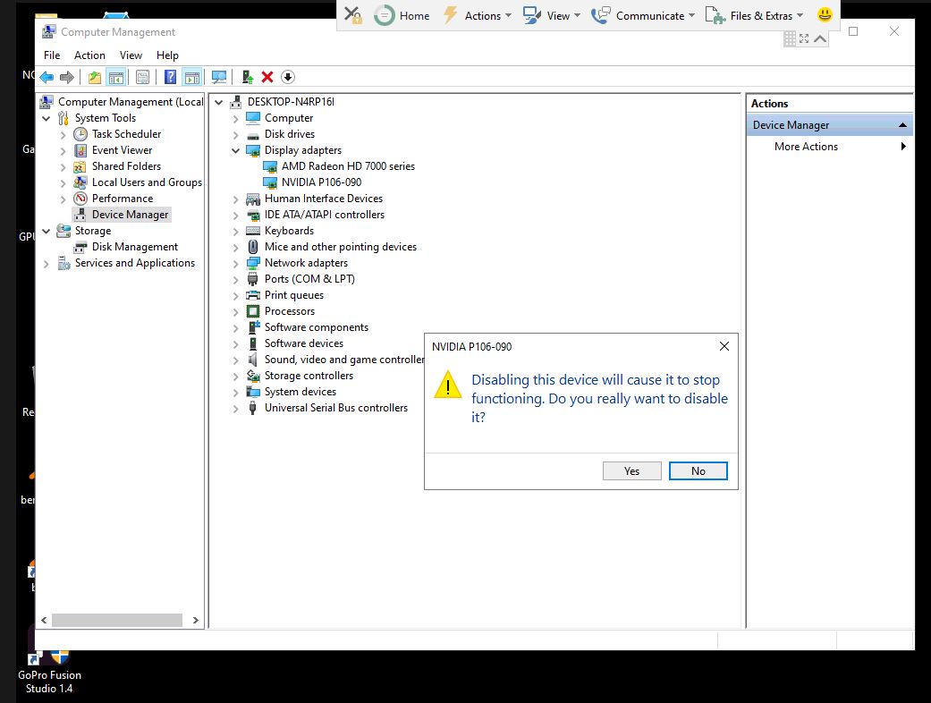Select Performance in the tree
Viewport: 931px width, 703px height.
pyautogui.click(x=123, y=199)
